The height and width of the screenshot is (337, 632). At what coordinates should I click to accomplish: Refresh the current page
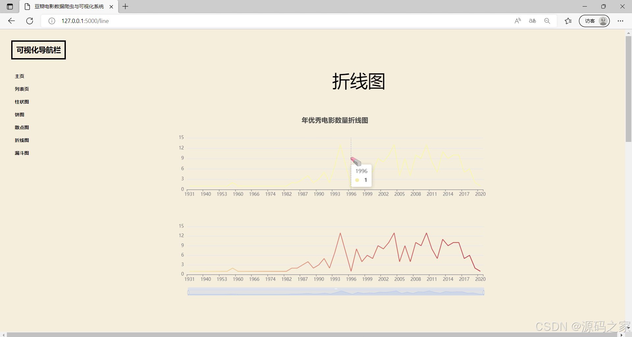point(30,21)
